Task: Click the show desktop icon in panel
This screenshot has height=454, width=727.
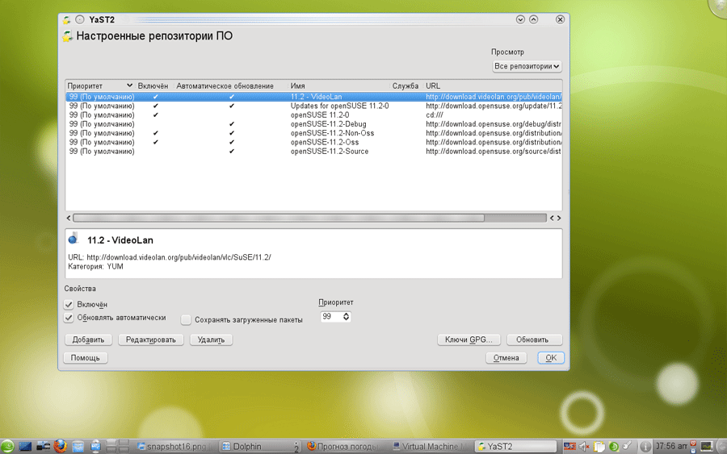Action: click(x=25, y=446)
